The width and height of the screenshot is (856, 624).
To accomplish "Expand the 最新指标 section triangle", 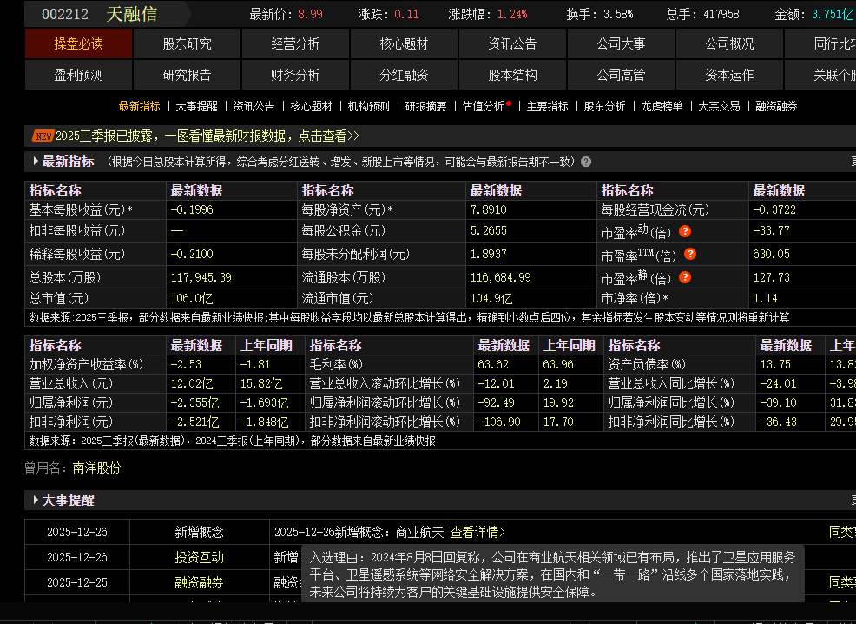I will (36, 161).
